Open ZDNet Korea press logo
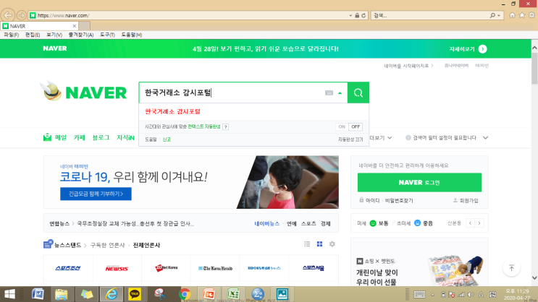Image resolution: width=538 pixels, height=302 pixels. coord(166,268)
